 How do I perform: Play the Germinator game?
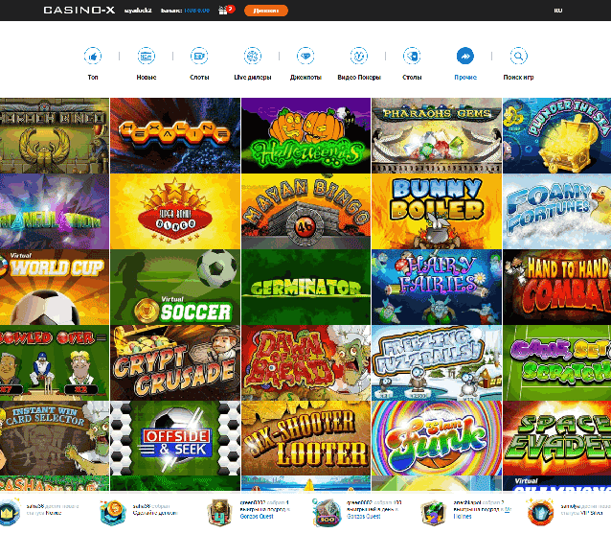[305, 286]
